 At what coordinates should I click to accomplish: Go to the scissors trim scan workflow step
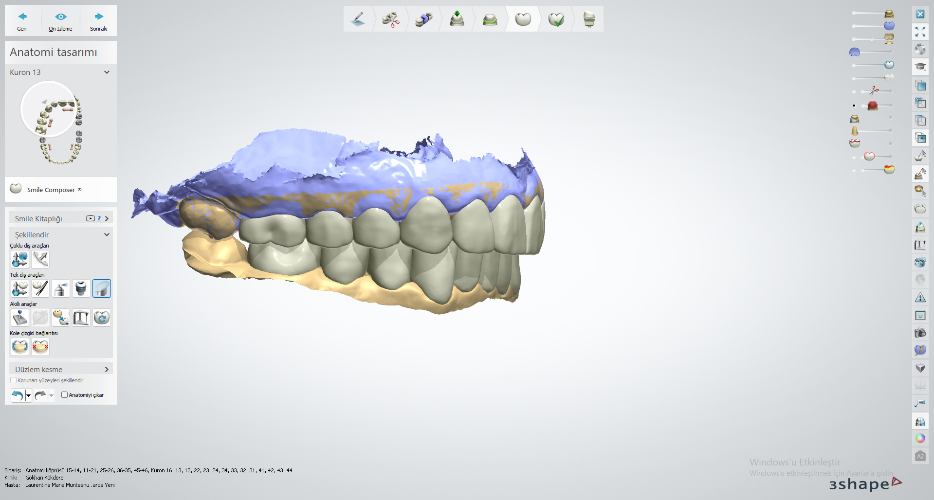pyautogui.click(x=390, y=19)
